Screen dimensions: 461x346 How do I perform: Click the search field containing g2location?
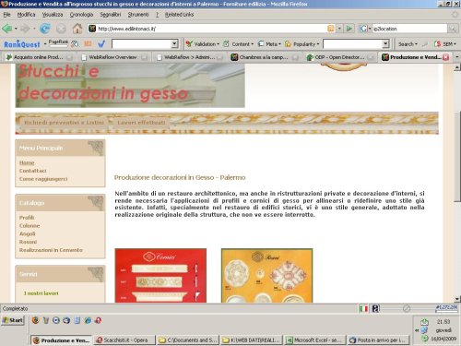409,29
